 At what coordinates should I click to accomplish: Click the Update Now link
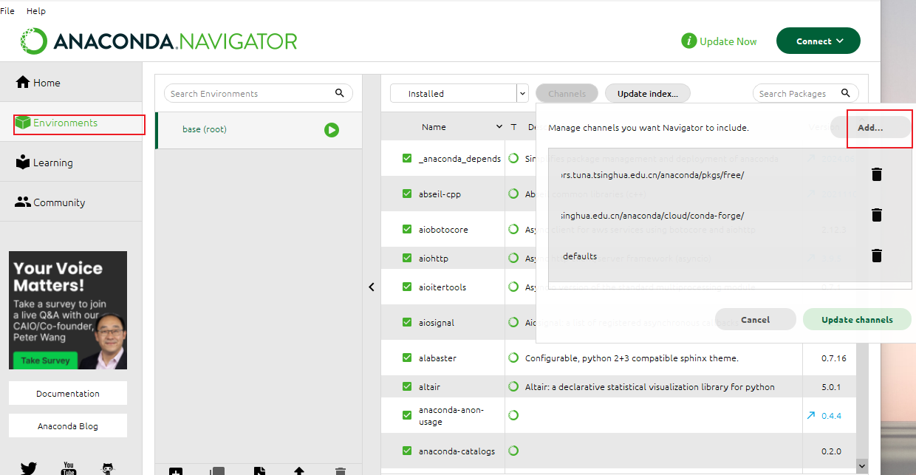[x=728, y=41]
